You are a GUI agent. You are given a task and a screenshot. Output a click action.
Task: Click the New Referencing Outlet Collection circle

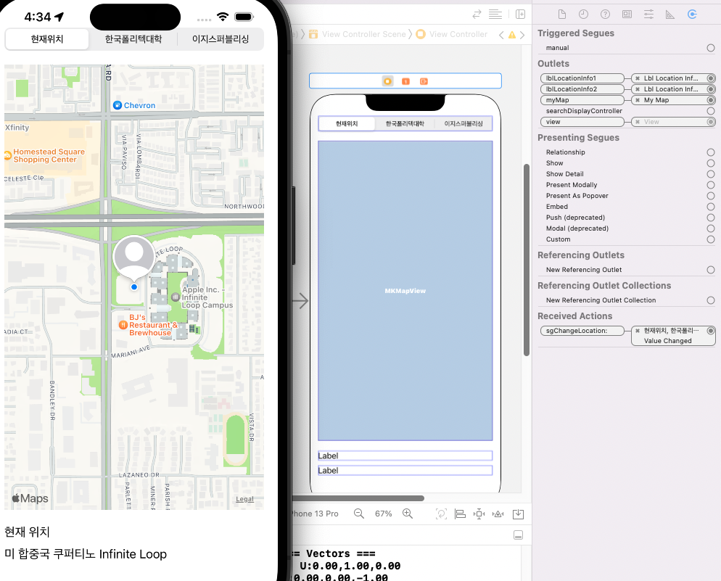coord(711,300)
